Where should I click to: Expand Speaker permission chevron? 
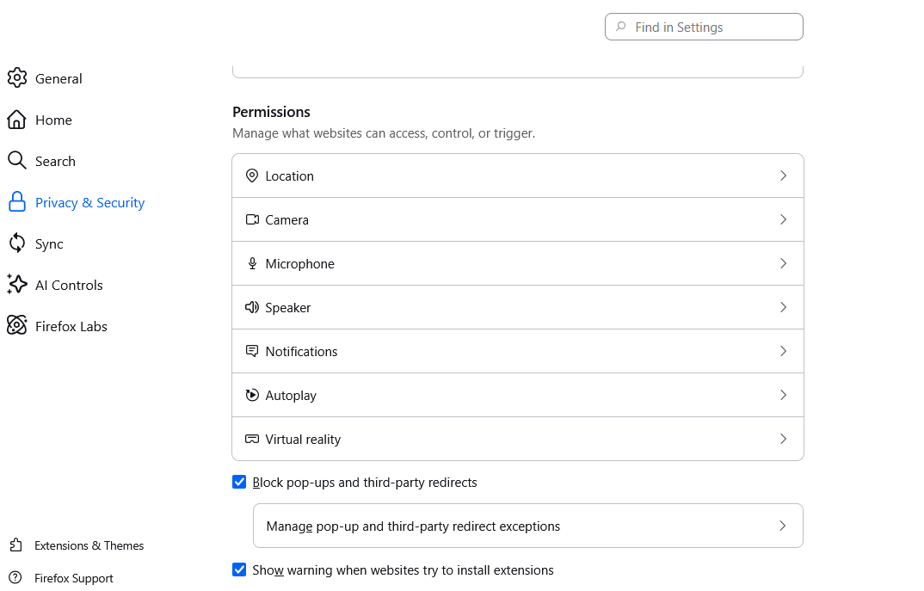pyautogui.click(x=783, y=307)
